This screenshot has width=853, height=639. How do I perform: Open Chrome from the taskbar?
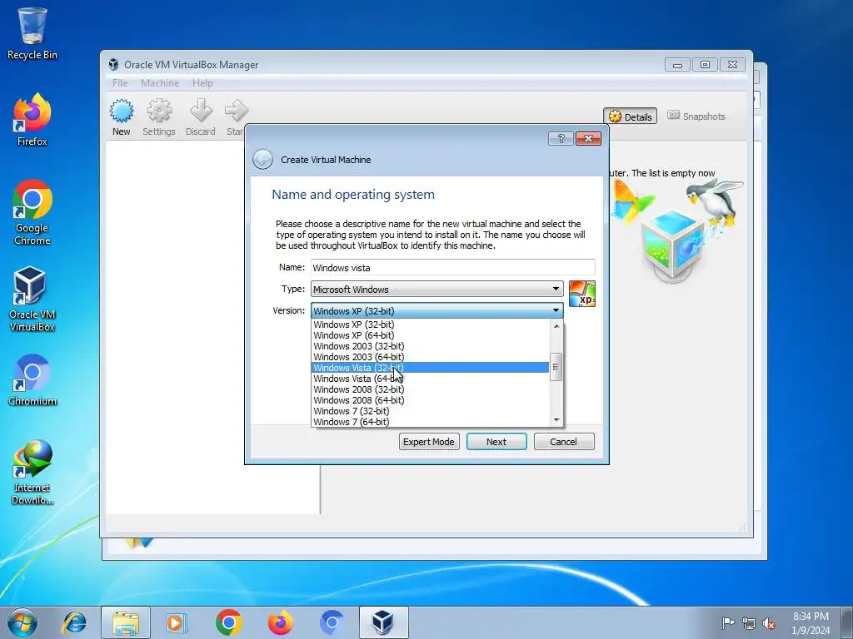click(228, 622)
